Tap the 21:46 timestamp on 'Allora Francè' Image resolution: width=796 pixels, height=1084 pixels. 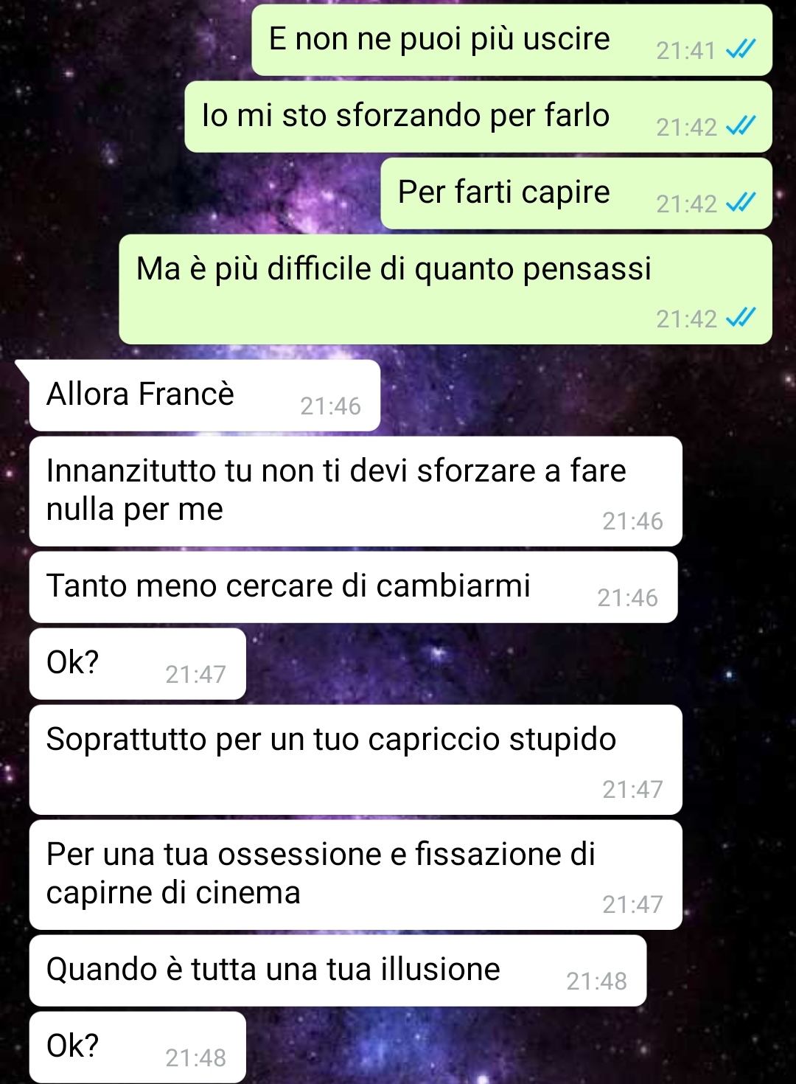coord(330,406)
